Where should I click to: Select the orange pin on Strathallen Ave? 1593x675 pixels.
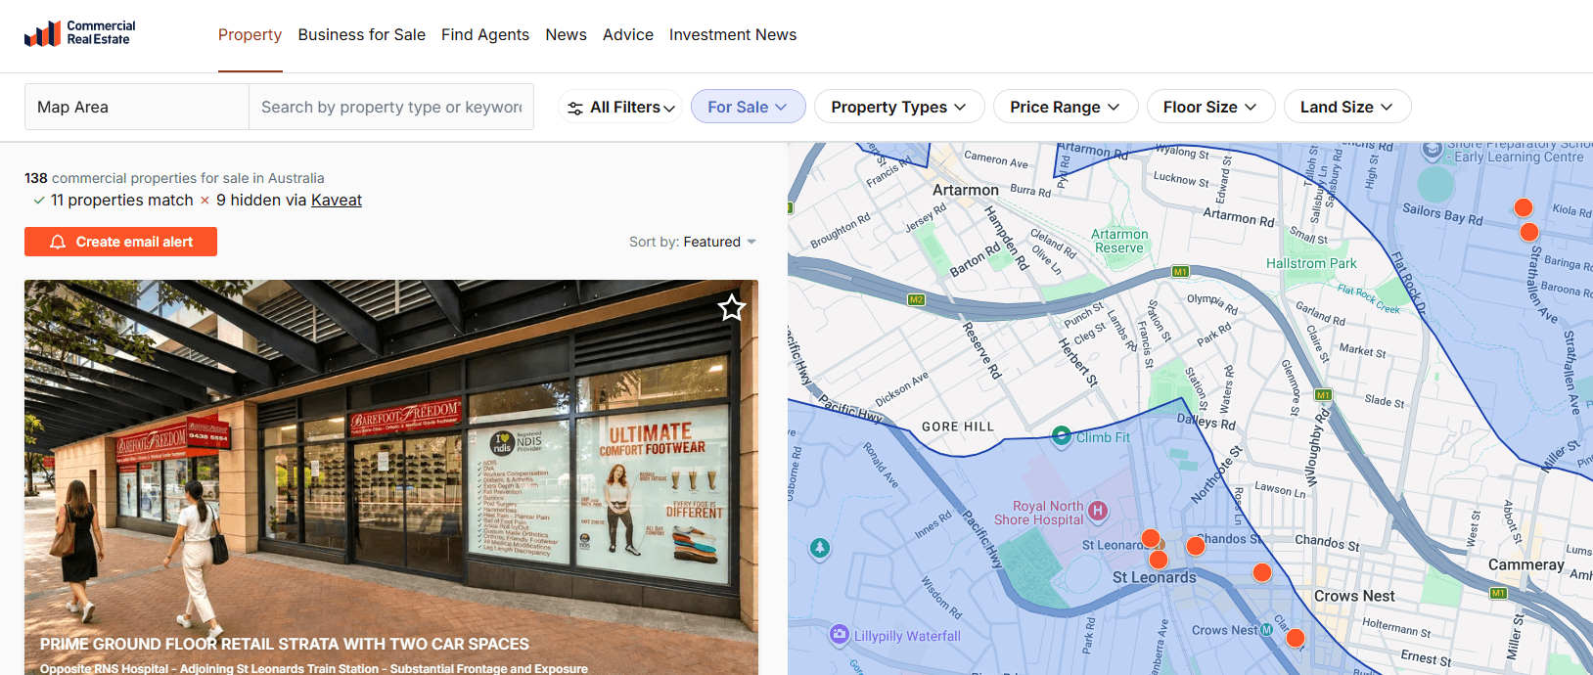pos(1529,232)
